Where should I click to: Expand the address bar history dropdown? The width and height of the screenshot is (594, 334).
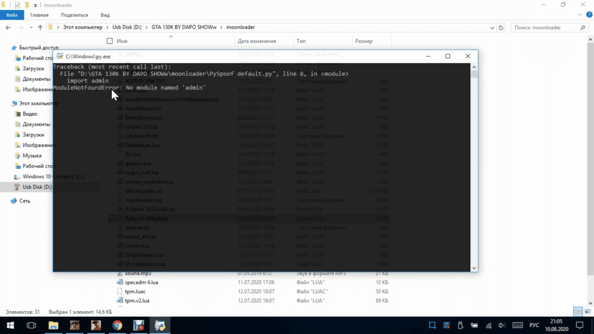coord(492,28)
